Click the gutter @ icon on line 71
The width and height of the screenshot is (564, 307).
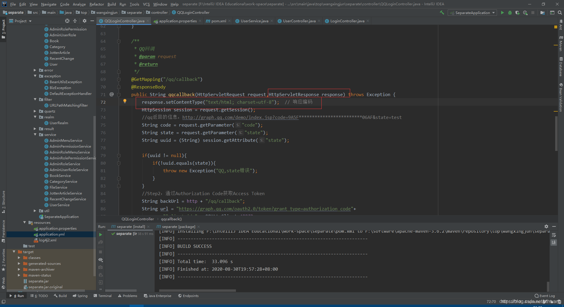[112, 94]
